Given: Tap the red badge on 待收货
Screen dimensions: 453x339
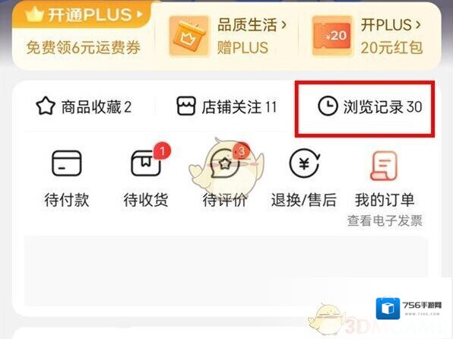Looking at the screenshot, I should click(163, 150).
